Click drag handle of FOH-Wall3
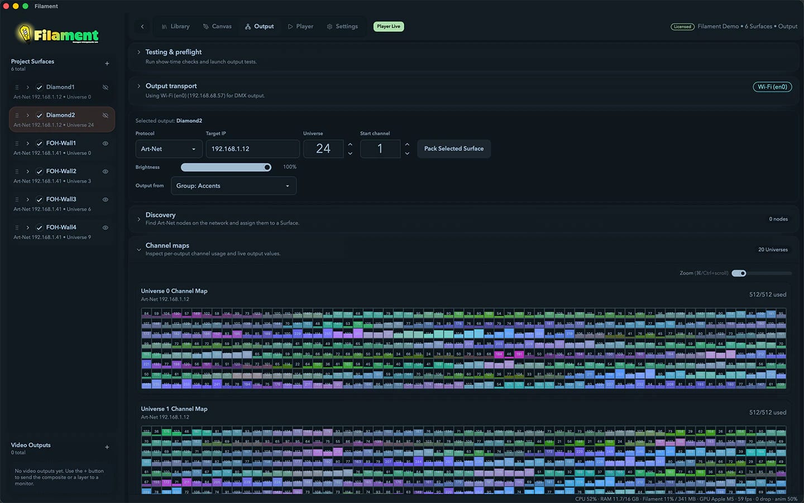 [17, 199]
